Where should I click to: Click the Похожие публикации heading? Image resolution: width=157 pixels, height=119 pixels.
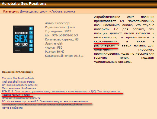click(x=18, y=72)
